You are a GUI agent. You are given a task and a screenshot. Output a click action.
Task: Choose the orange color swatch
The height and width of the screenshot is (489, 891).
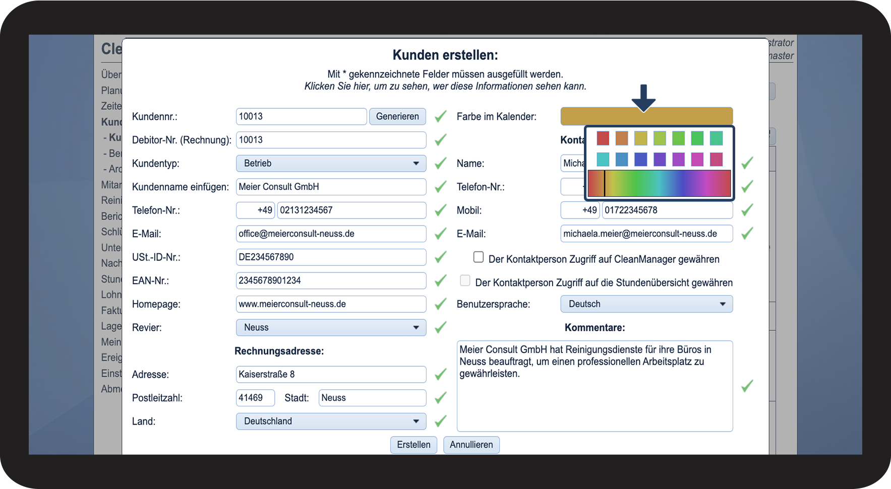[622, 138]
